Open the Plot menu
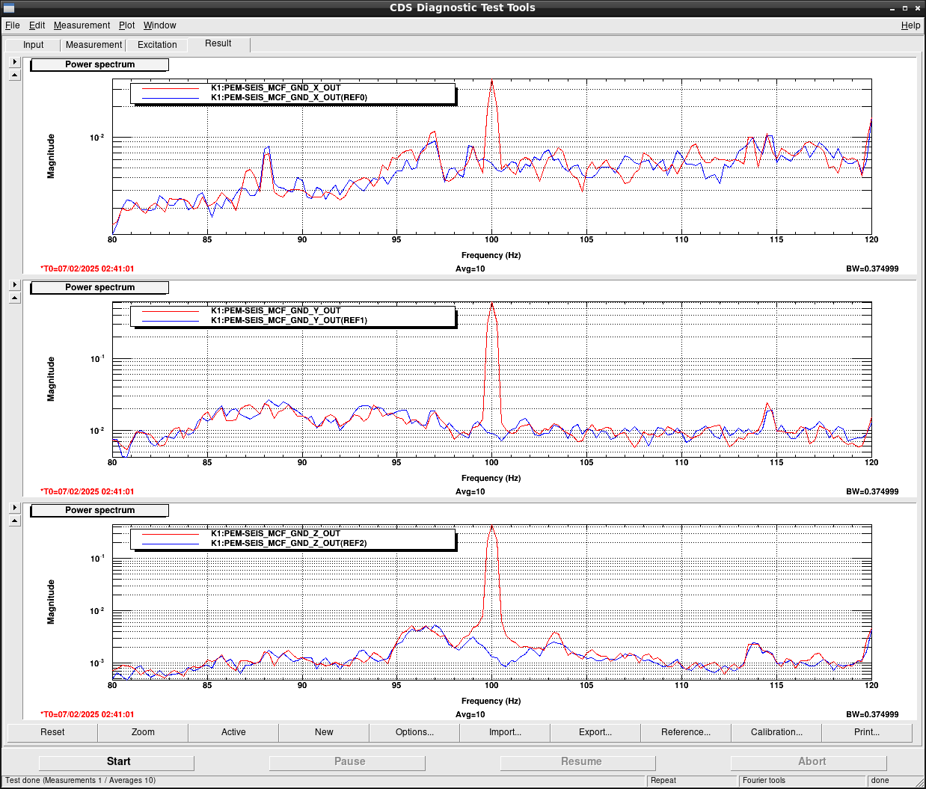 tap(127, 25)
